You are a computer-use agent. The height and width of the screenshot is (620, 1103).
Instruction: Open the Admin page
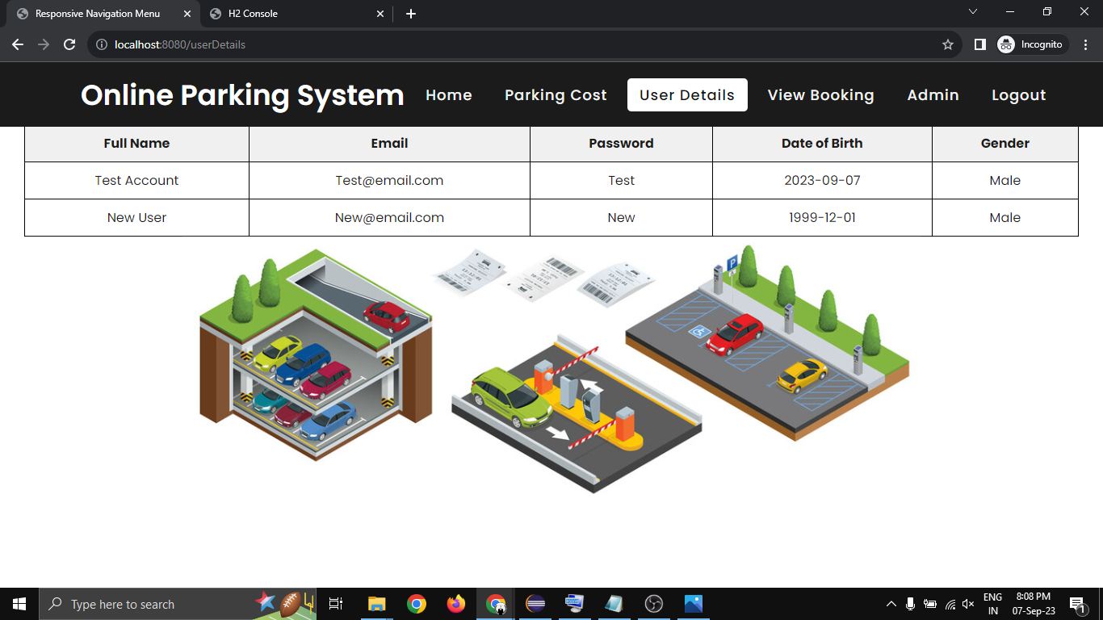pos(933,95)
